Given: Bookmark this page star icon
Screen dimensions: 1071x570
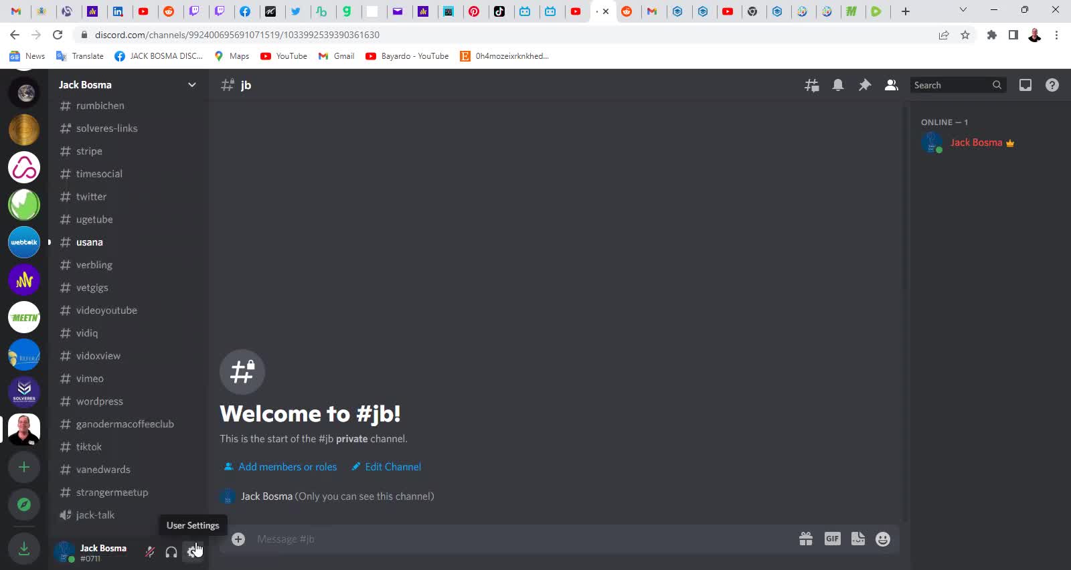Looking at the screenshot, I should point(965,35).
